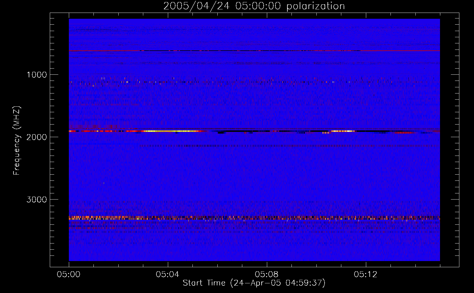The width and height of the screenshot is (474, 293).
Task: Click the "Frequency (MHZ)" axis label
Action: pyautogui.click(x=17, y=141)
